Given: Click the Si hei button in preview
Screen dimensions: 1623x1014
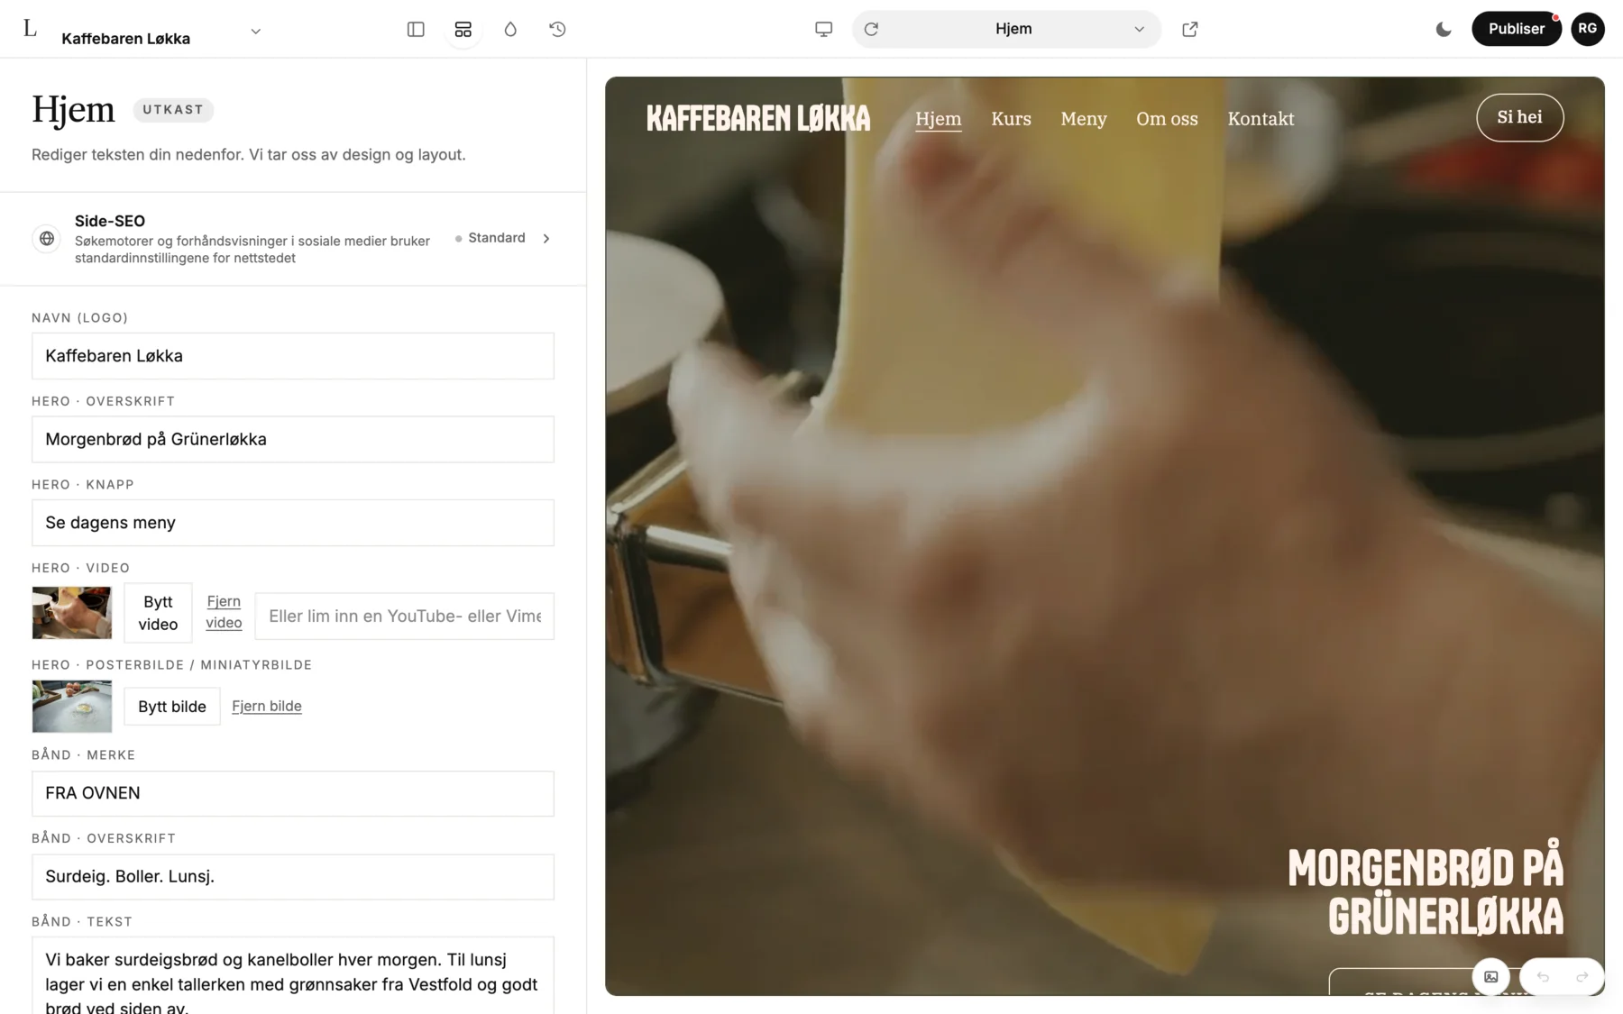Looking at the screenshot, I should click(x=1519, y=117).
